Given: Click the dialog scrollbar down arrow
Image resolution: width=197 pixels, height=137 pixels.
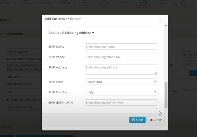Looking at the screenshot, I should (166, 111).
